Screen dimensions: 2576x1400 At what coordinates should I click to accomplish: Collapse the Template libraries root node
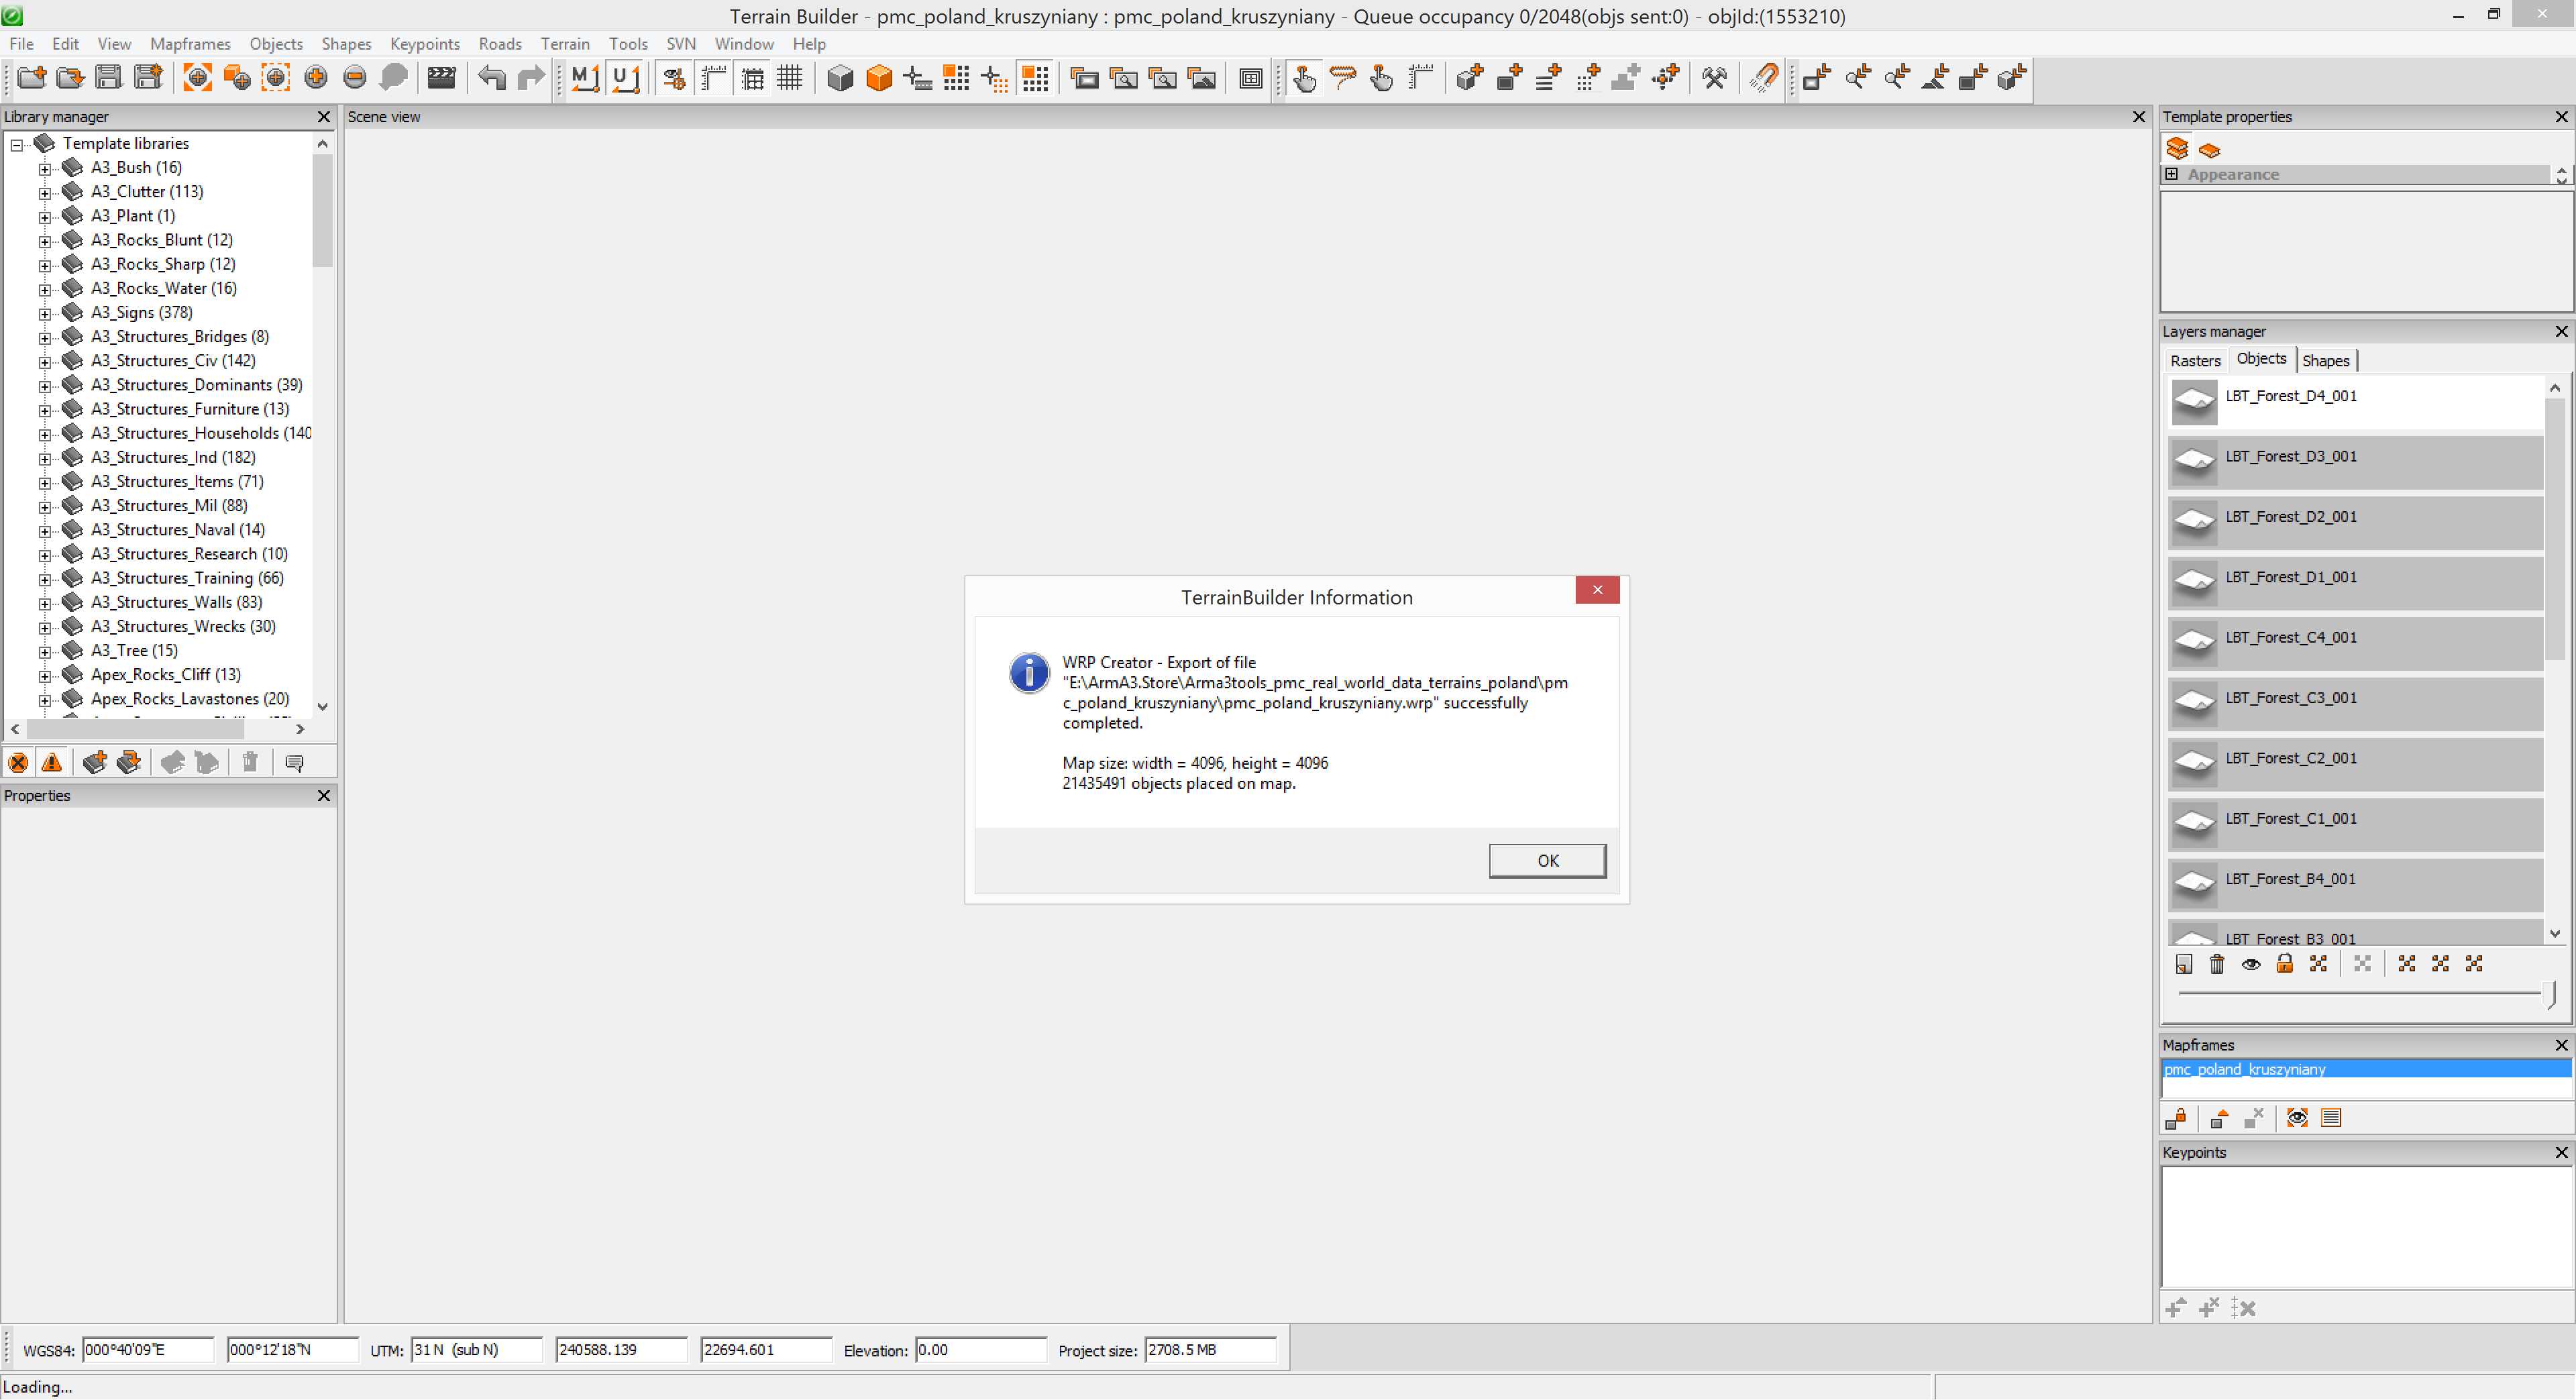pyautogui.click(x=17, y=145)
